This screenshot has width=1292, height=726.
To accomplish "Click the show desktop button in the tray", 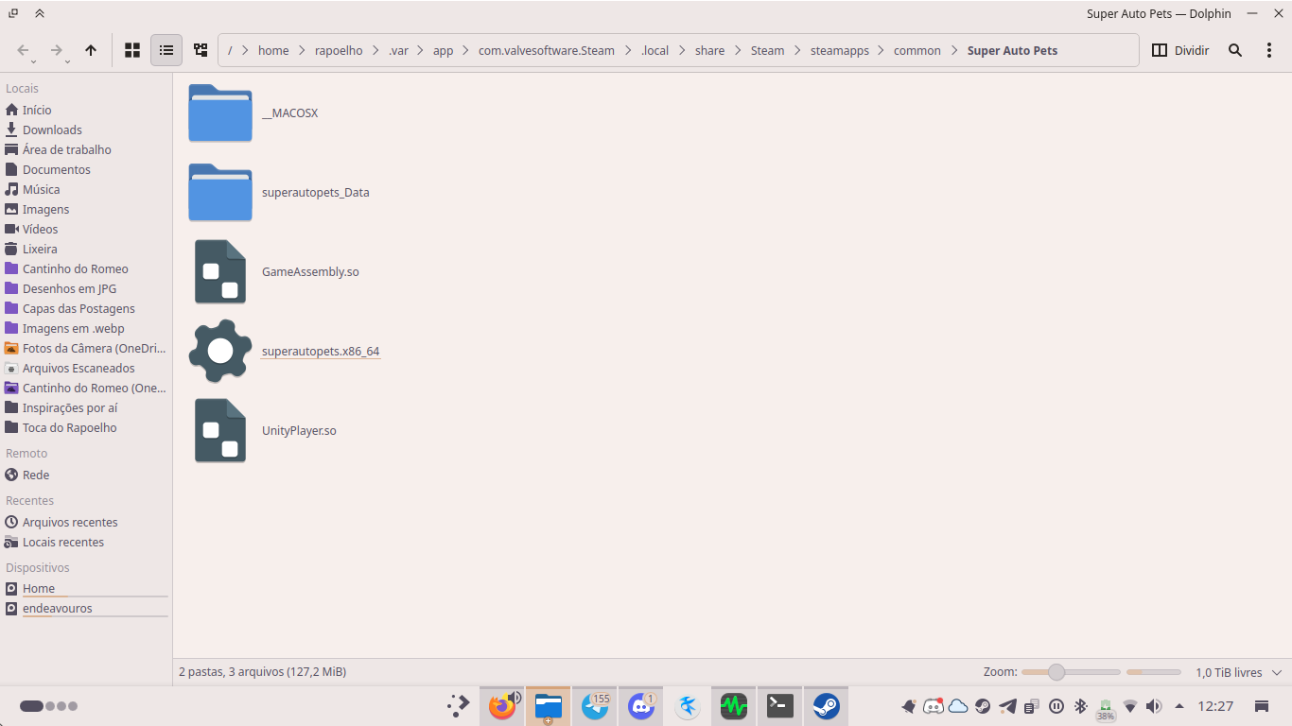I will (1261, 706).
